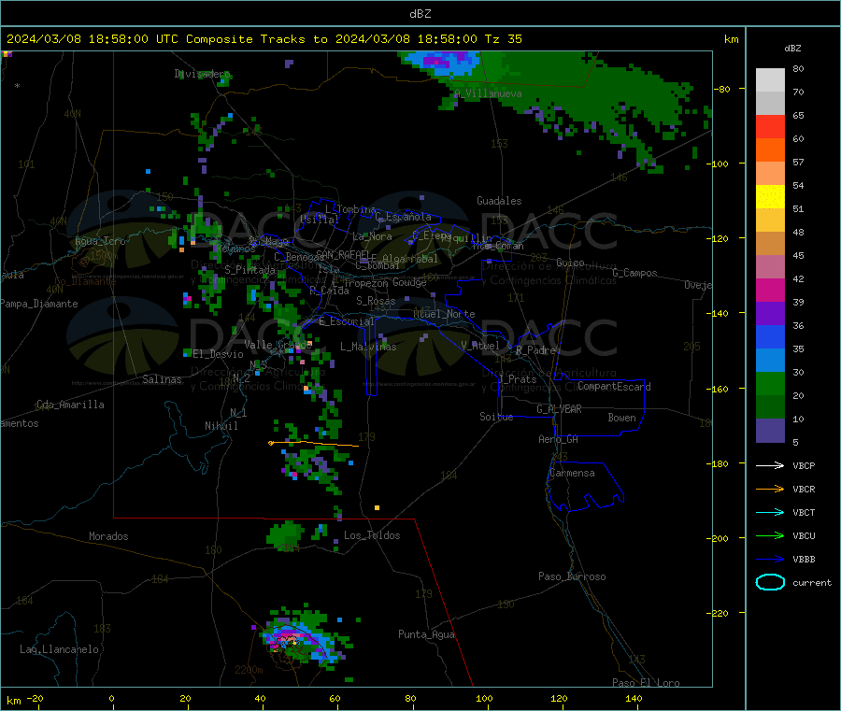Click the orange storm track line below Nihuil
The height and width of the screenshot is (711, 841).
pos(314,444)
